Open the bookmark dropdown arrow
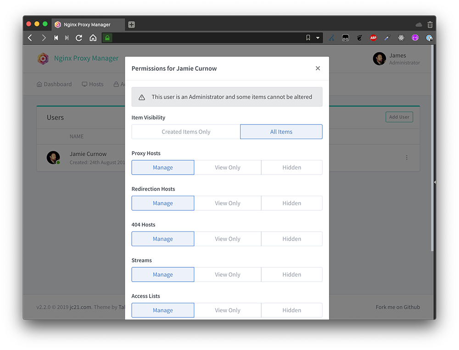Image resolution: width=459 pixels, height=350 pixels. click(318, 38)
